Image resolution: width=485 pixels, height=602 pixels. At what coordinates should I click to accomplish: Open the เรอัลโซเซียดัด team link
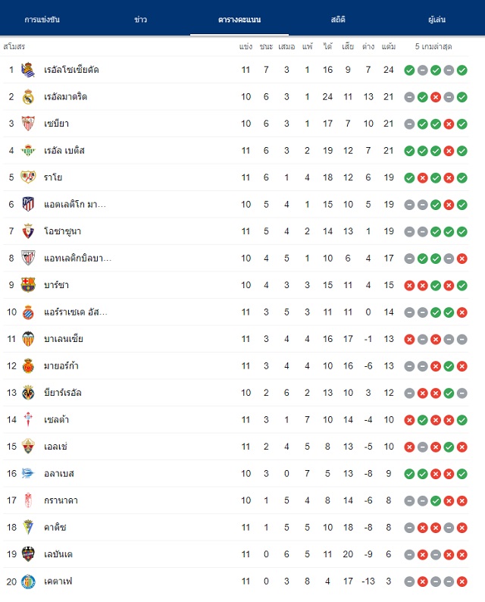71,70
